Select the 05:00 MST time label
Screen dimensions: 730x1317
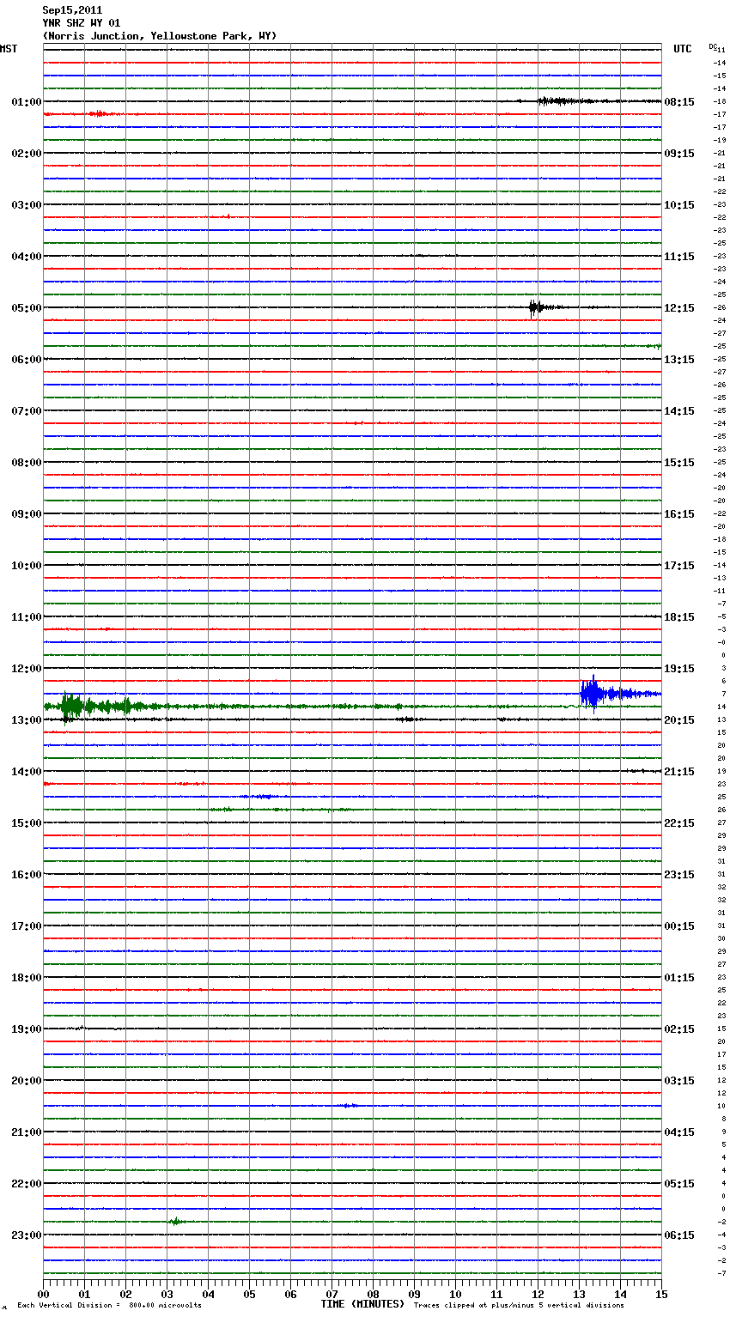tap(27, 308)
